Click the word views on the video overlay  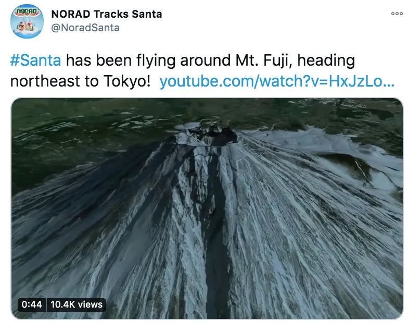90,304
